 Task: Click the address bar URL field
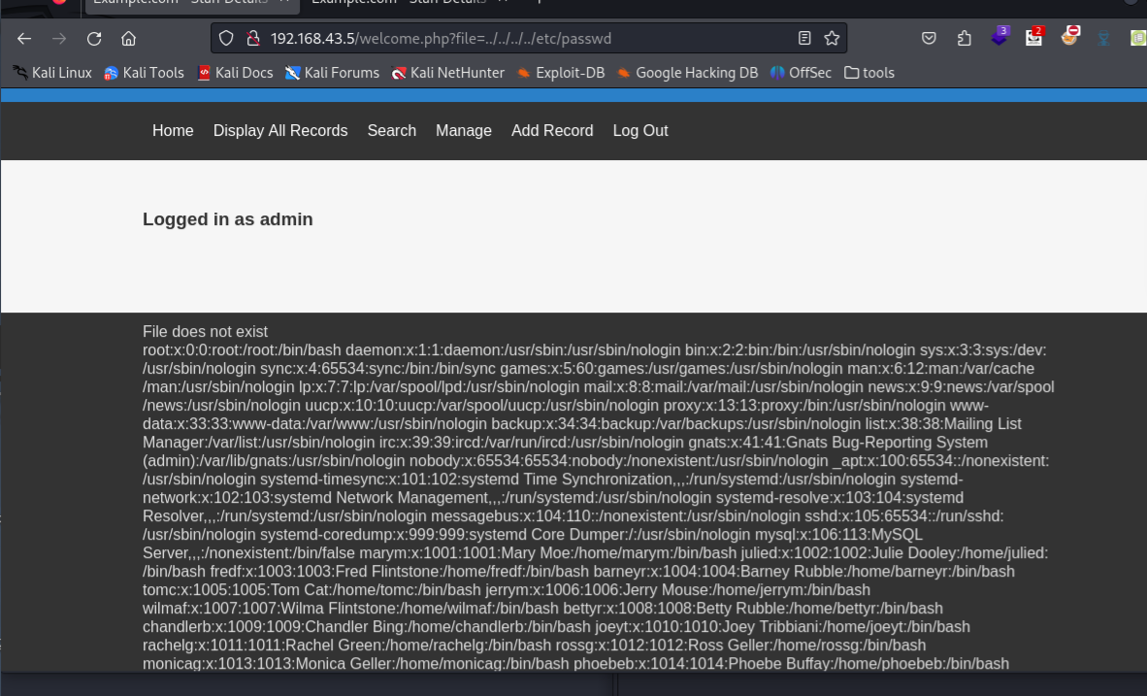[x=529, y=38]
